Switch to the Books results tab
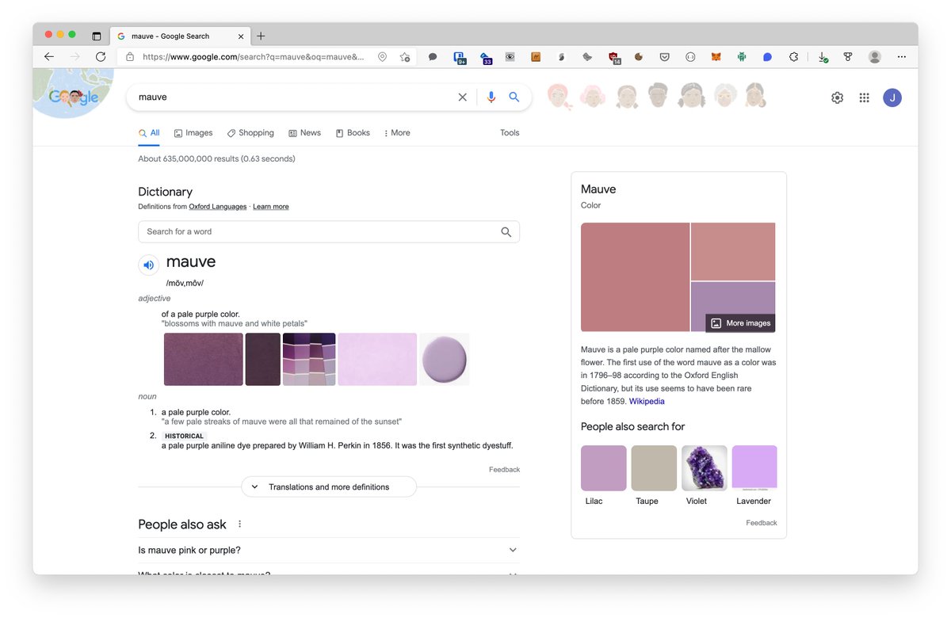This screenshot has height=618, width=951. [353, 133]
